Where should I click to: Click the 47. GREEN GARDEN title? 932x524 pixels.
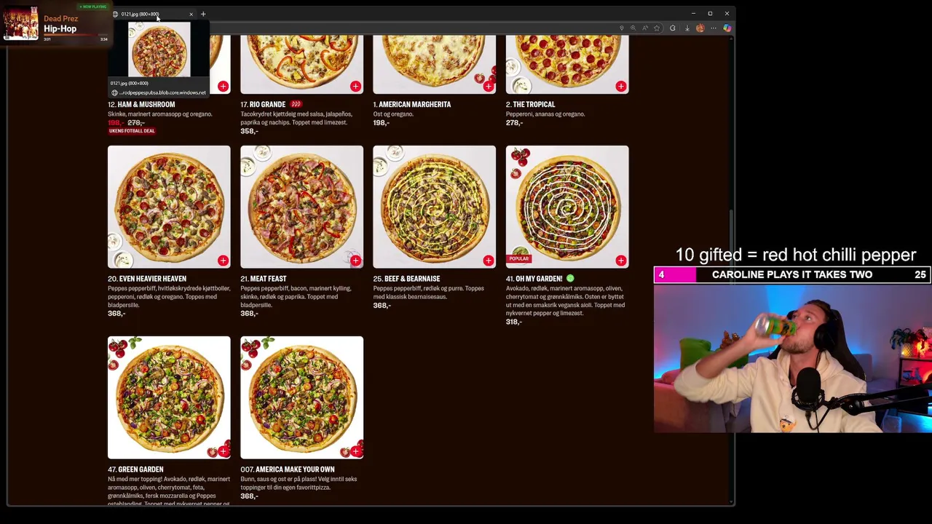pyautogui.click(x=135, y=469)
